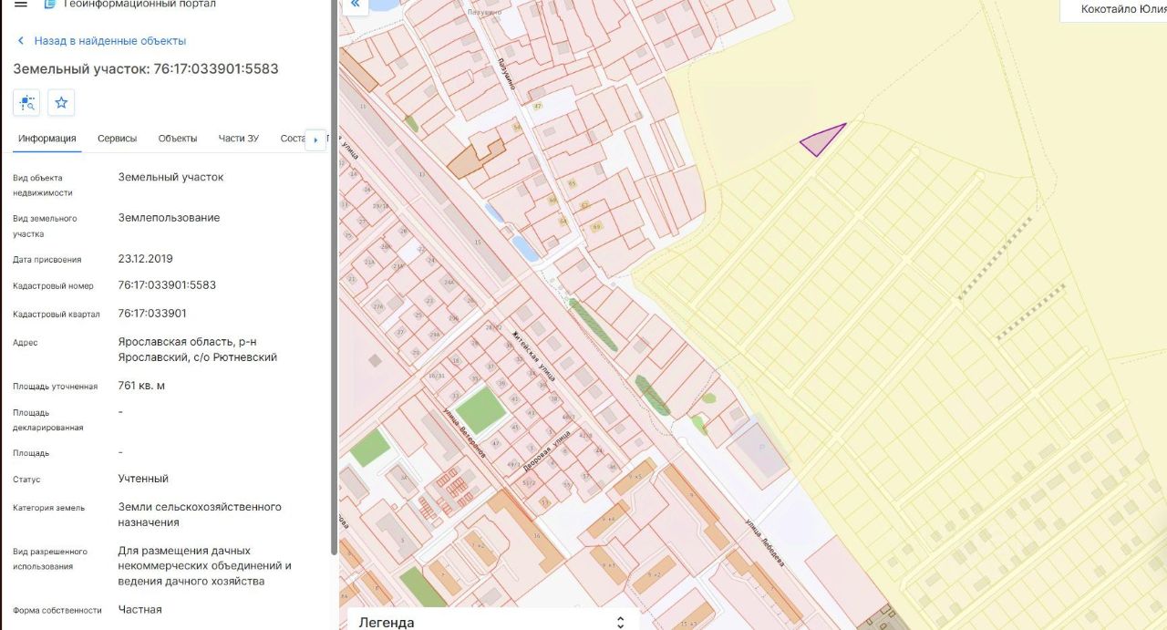Click cadastral number value 76:17:033901:5583
This screenshot has width=1167, height=630.
(167, 285)
